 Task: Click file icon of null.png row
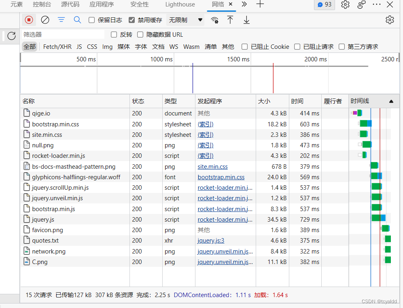(26, 145)
